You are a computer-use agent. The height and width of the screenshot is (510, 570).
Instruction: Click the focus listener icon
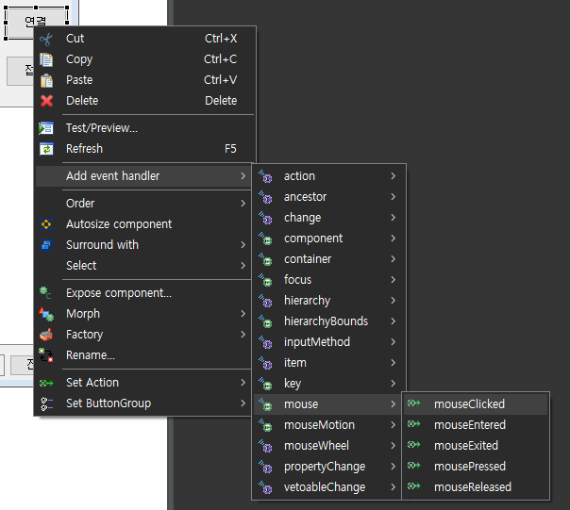pos(265,280)
